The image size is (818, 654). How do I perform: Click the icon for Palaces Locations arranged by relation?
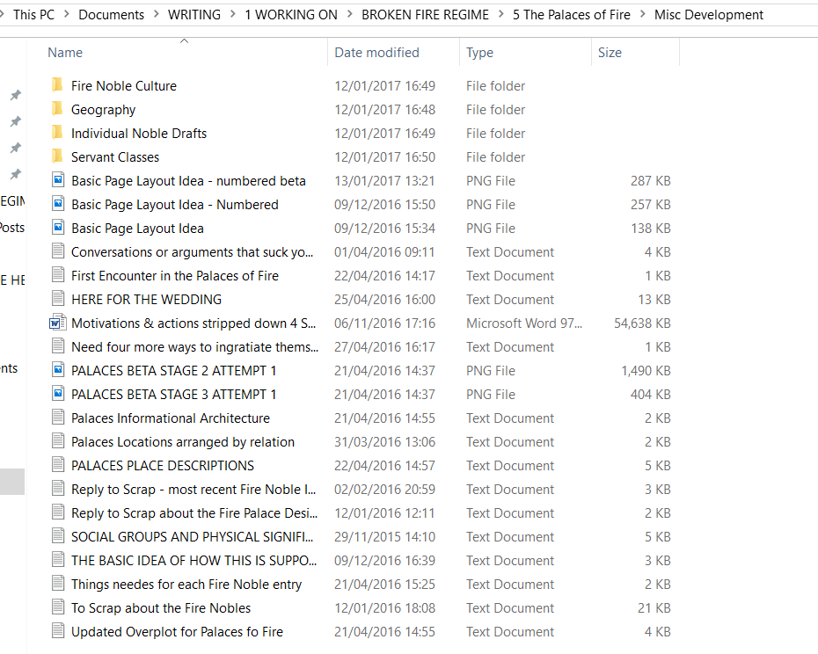click(58, 441)
